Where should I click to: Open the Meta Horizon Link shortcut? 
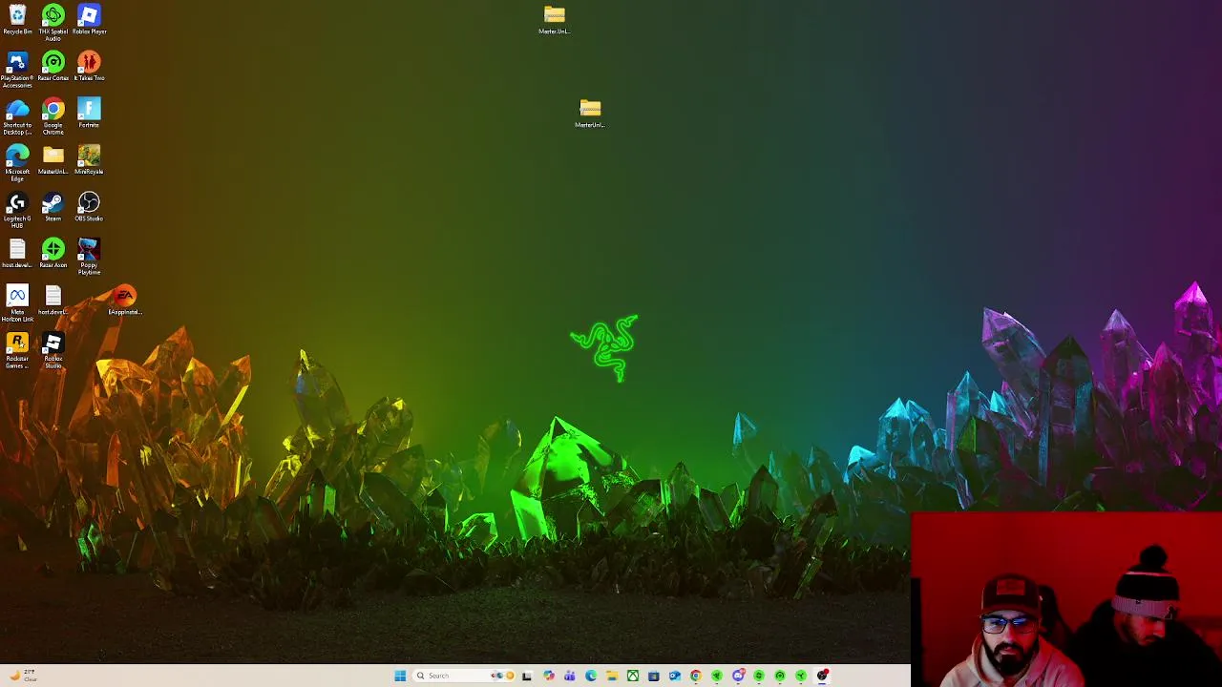click(17, 302)
